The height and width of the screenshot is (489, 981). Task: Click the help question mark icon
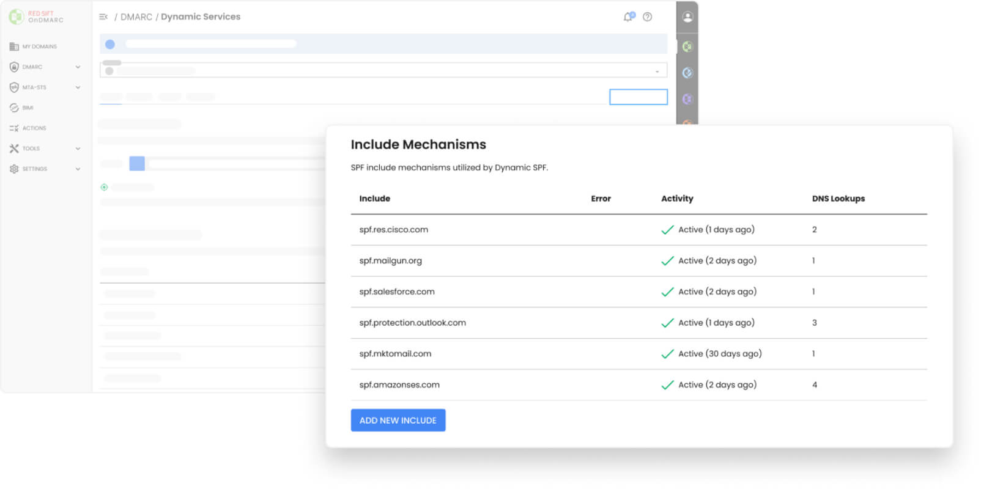tap(647, 17)
